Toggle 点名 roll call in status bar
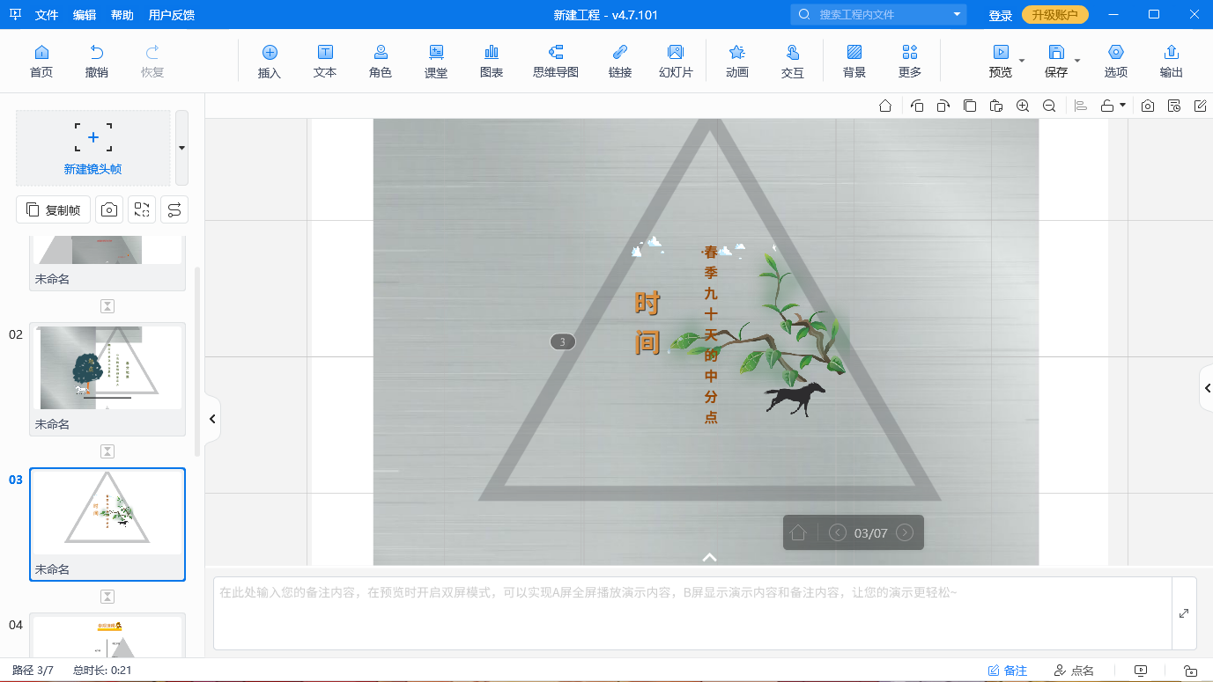This screenshot has height=682, width=1213. click(1074, 671)
